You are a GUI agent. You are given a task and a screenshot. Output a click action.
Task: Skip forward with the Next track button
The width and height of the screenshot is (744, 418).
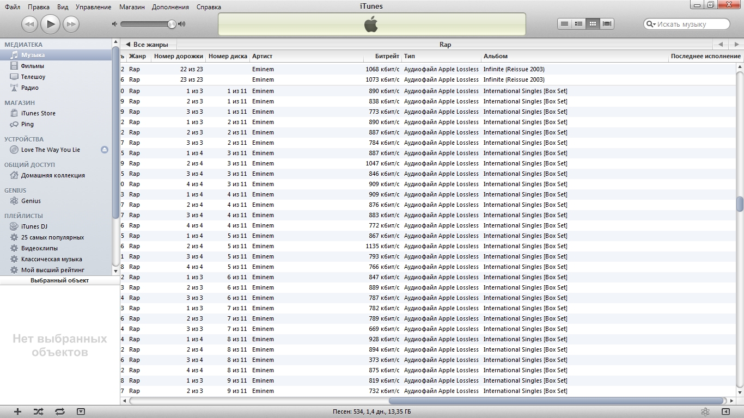(71, 24)
